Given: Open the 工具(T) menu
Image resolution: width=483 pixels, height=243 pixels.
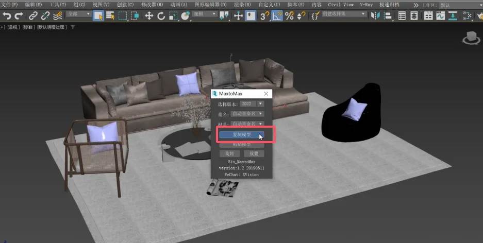Looking at the screenshot, I should pyautogui.click(x=58, y=5).
